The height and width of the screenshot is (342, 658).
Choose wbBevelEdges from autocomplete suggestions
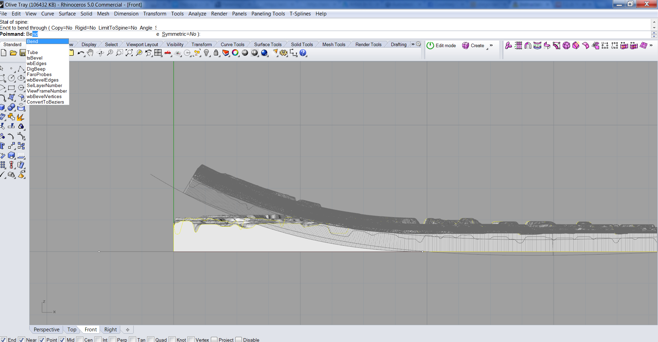point(43,80)
